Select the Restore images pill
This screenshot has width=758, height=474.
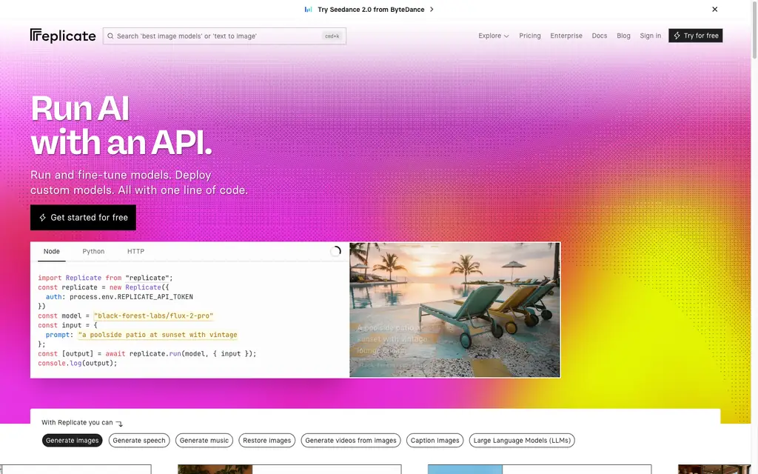[266, 440]
